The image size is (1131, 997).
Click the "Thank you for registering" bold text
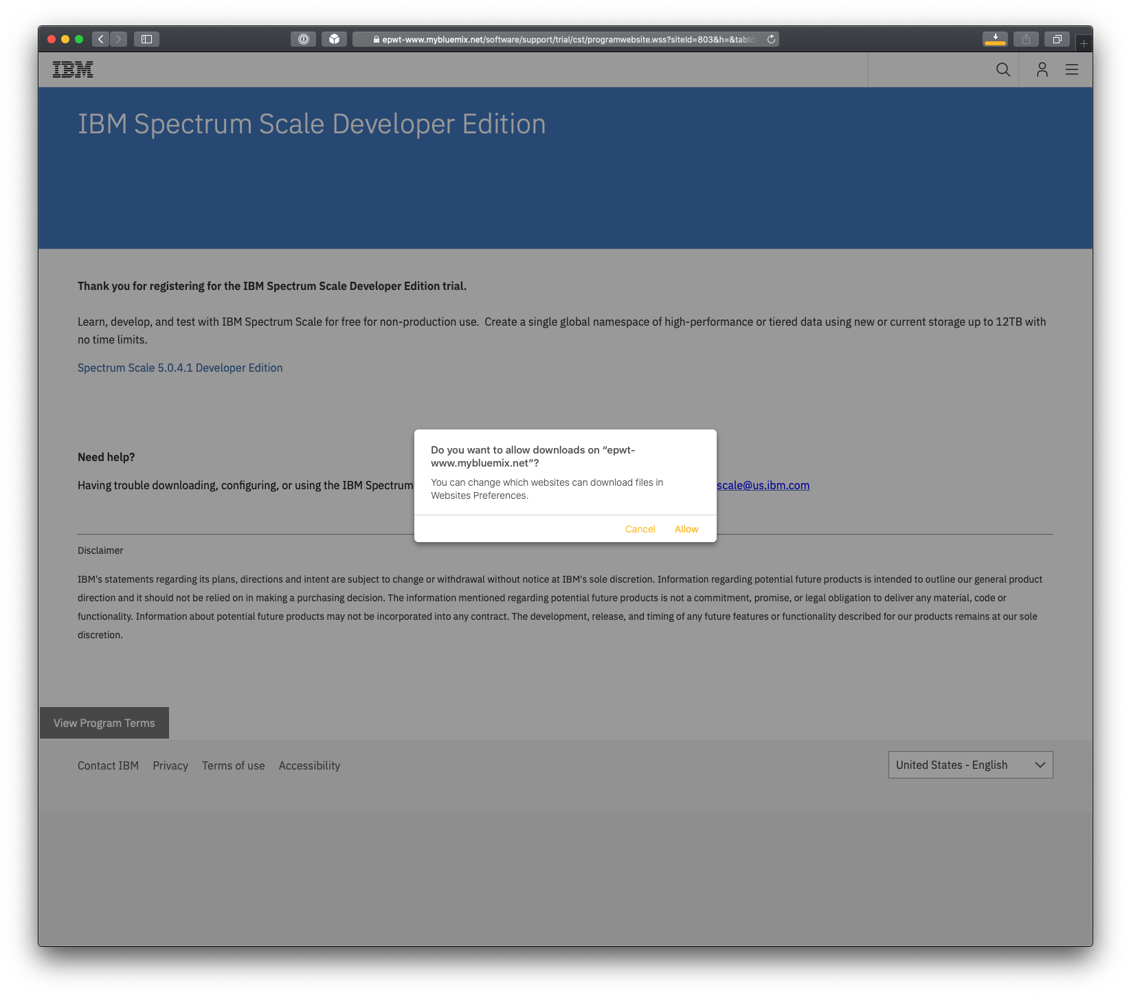coord(272,286)
